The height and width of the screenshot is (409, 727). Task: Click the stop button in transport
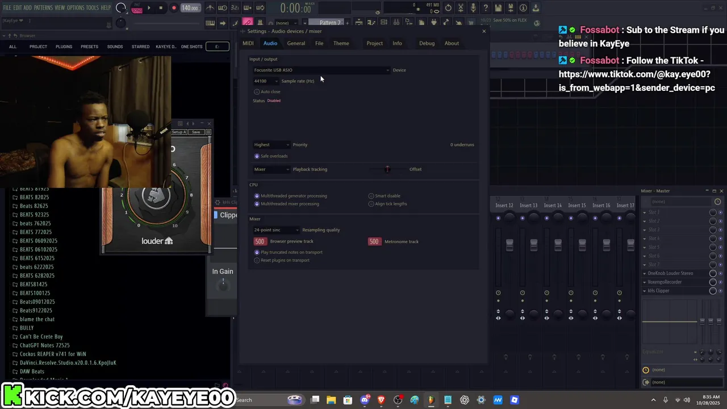click(161, 8)
